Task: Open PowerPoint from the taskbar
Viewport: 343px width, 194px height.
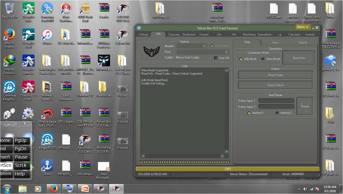Action: coord(85,189)
